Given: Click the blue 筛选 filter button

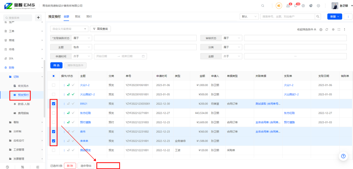Looking at the screenshot, I should coord(56,65).
